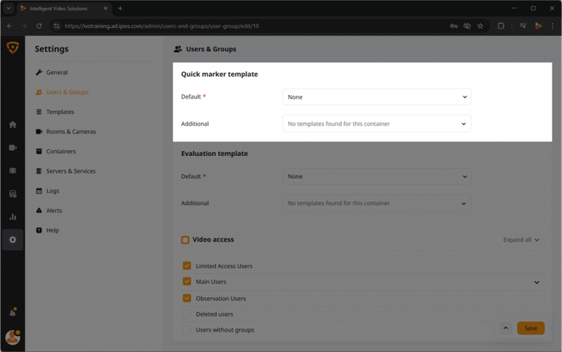The width and height of the screenshot is (562, 352).
Task: Expand the Main Users row chevron
Action: [x=537, y=282]
